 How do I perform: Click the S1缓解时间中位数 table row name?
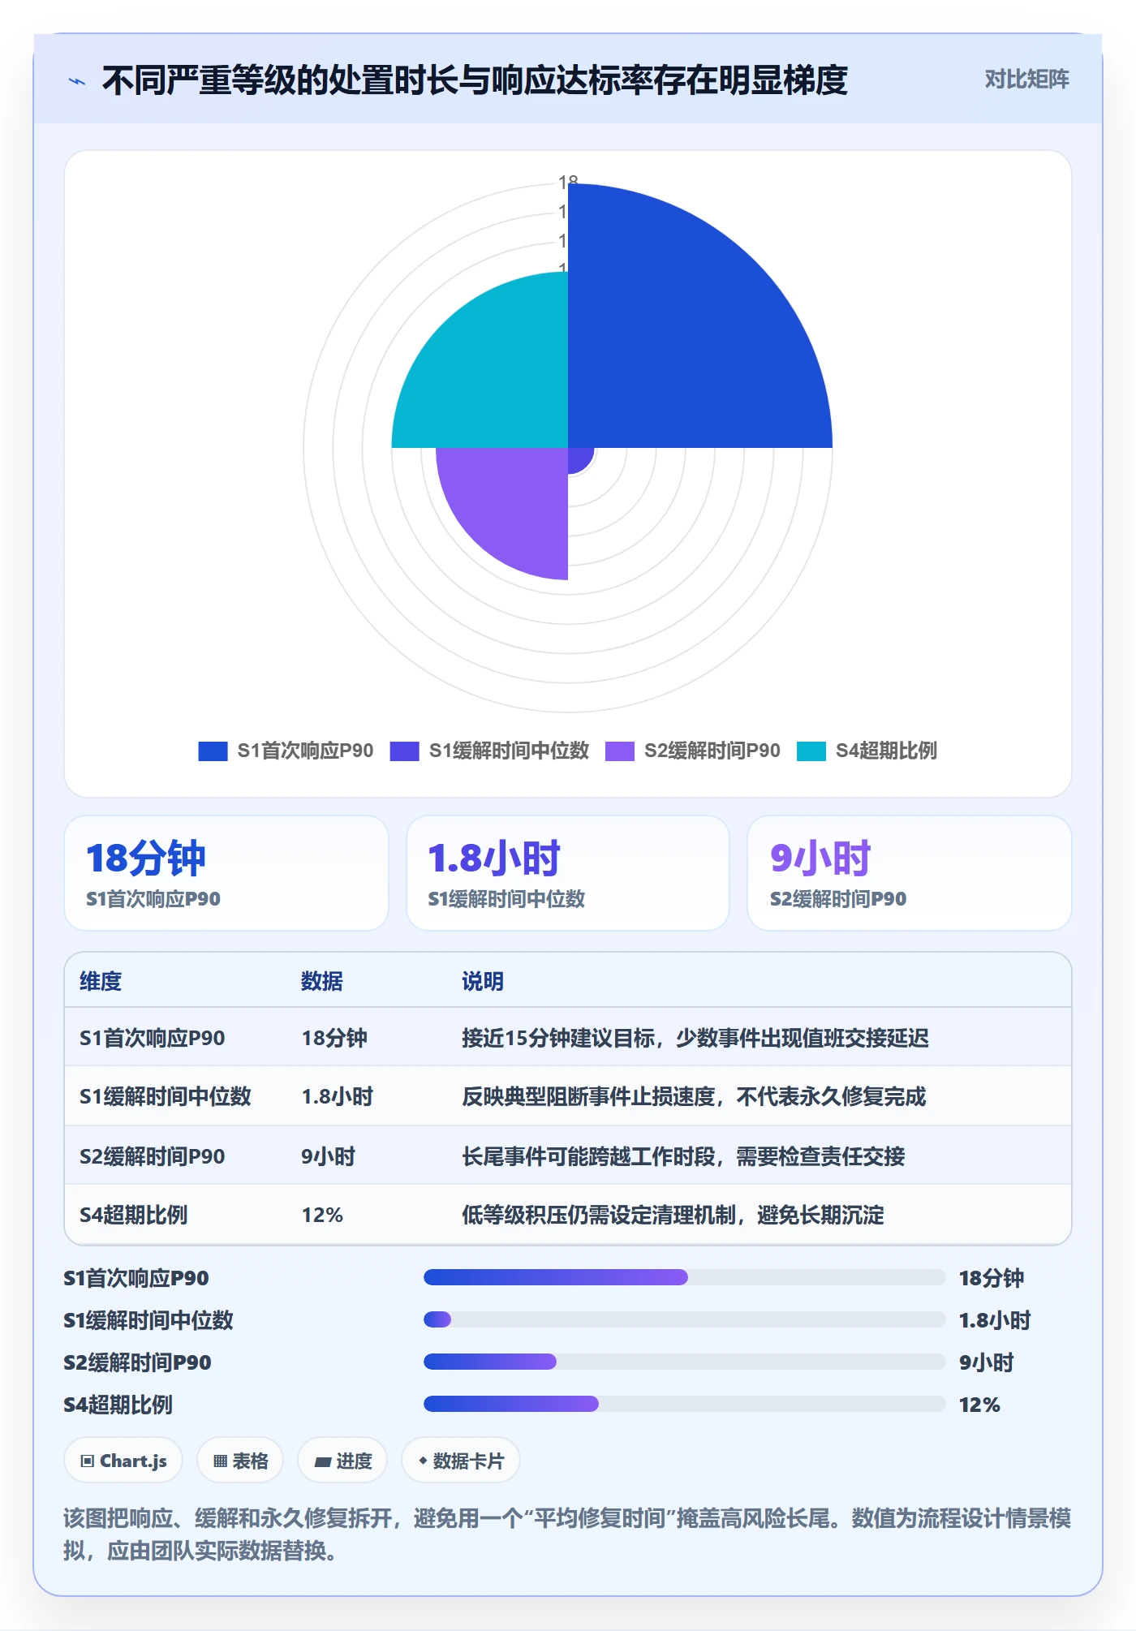pos(166,1096)
